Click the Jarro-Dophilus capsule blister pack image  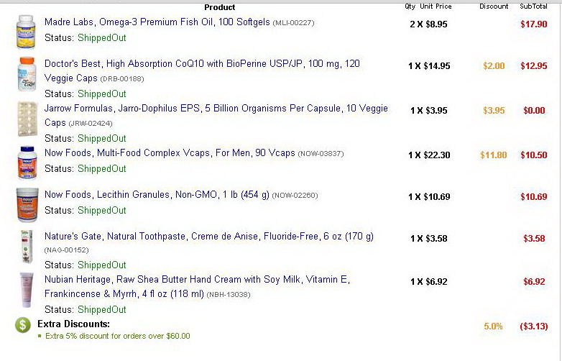click(x=26, y=119)
